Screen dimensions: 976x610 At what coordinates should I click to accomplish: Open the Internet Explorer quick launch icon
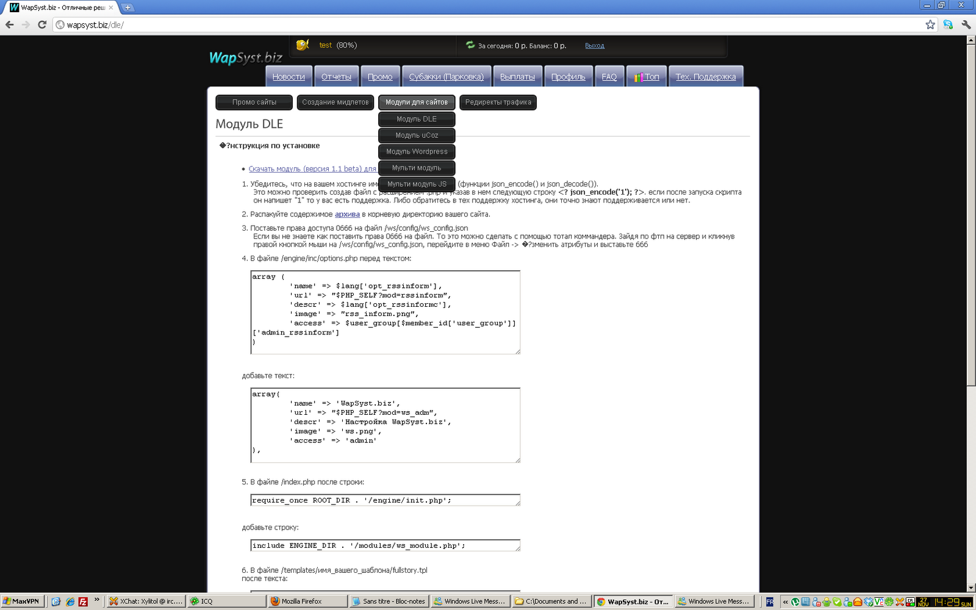(x=70, y=601)
